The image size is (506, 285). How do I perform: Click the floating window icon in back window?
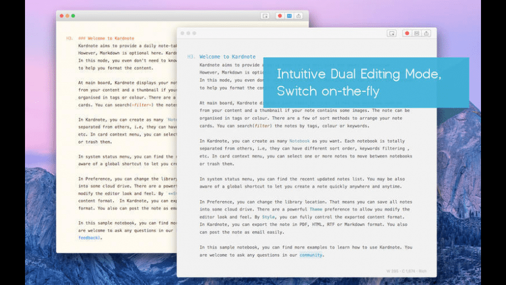[265, 16]
